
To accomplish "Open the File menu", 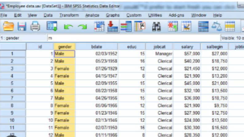I will 4,15.
